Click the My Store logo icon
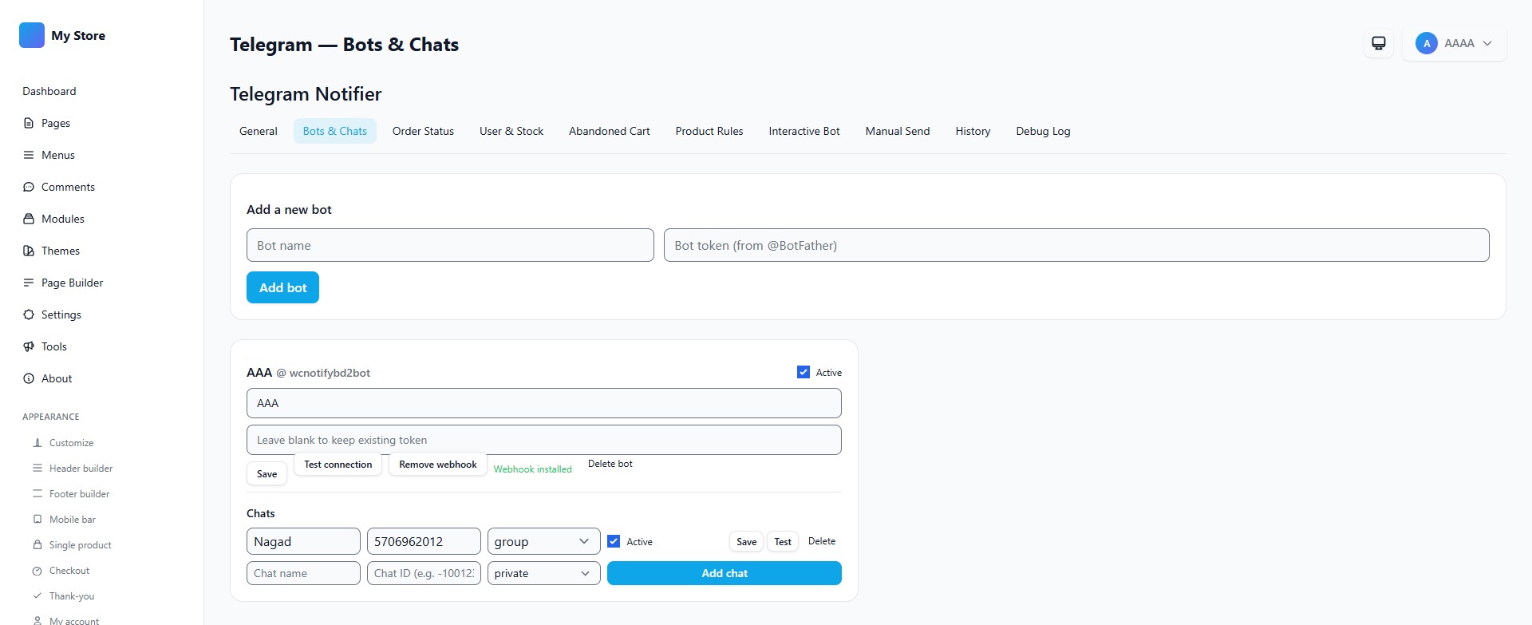The height and width of the screenshot is (625, 1532). (x=32, y=35)
